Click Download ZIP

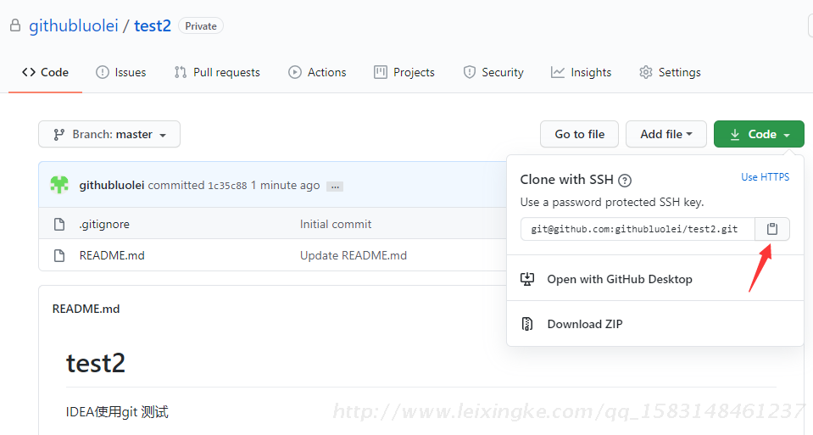585,324
